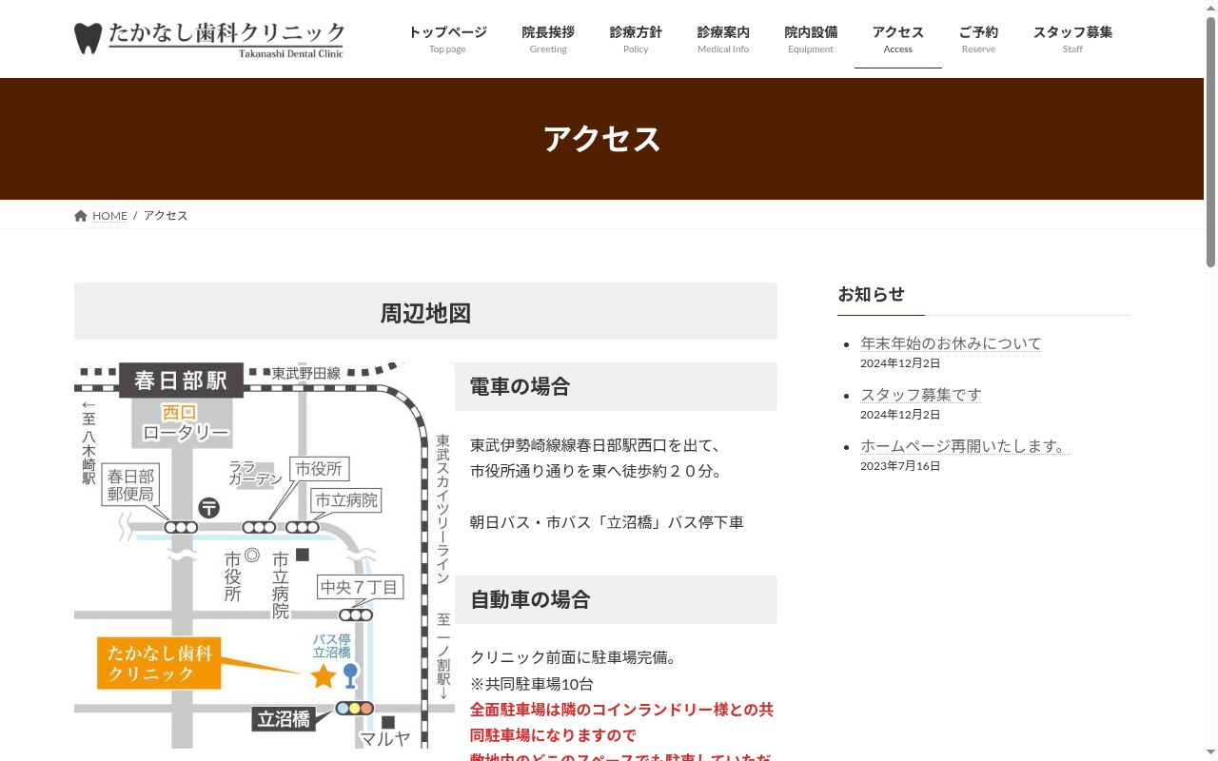
Task: Click the home icon in breadcrumb
Action: click(81, 216)
